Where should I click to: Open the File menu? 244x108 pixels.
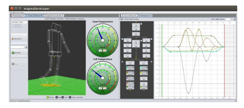(11, 12)
